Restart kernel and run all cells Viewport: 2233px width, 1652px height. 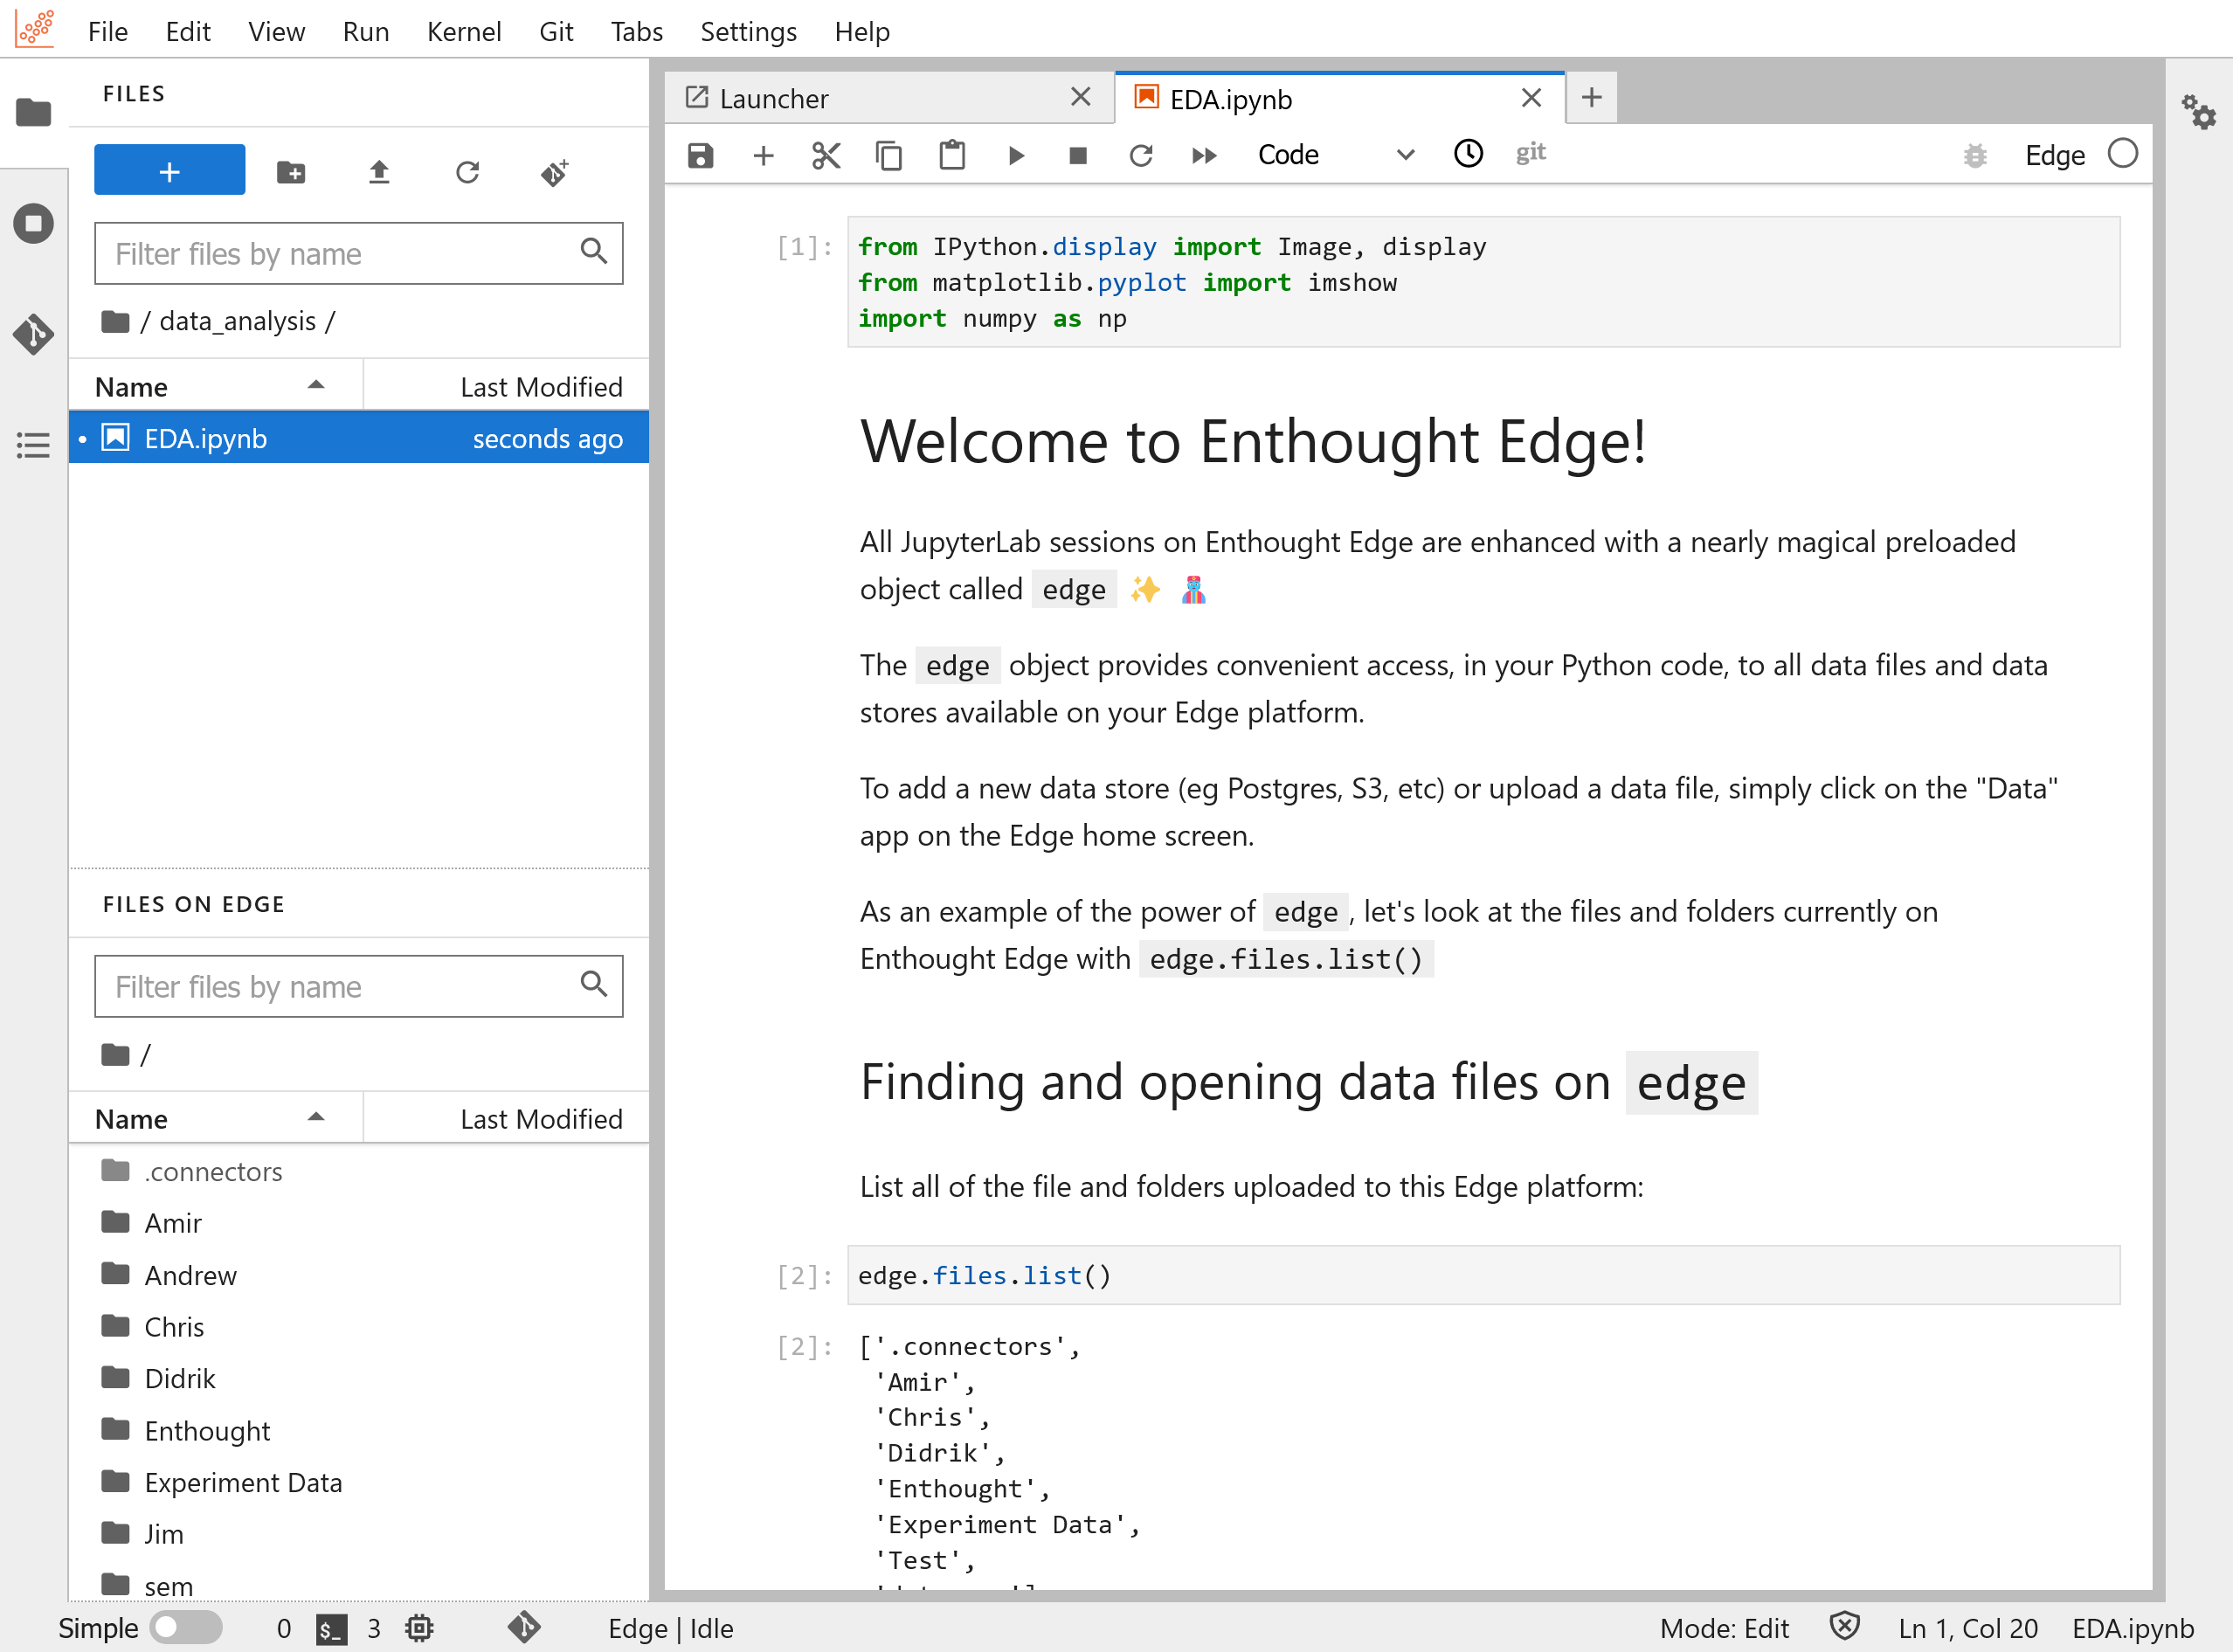coord(1204,155)
